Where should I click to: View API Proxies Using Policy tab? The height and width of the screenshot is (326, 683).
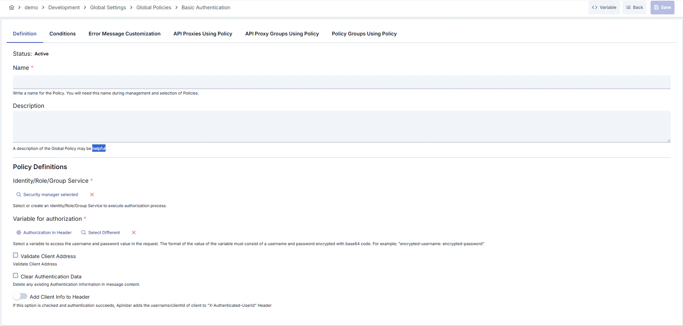pyautogui.click(x=203, y=34)
